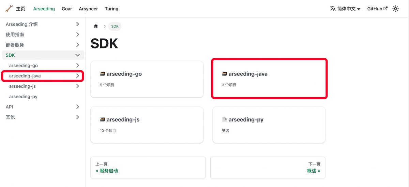Open the 简体中文 language dropdown
This screenshot has width=409, height=187.
(x=345, y=9)
